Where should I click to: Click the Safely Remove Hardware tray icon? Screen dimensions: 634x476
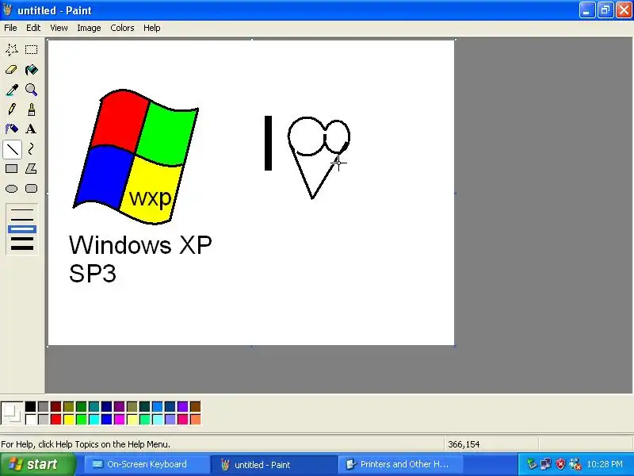(531, 464)
